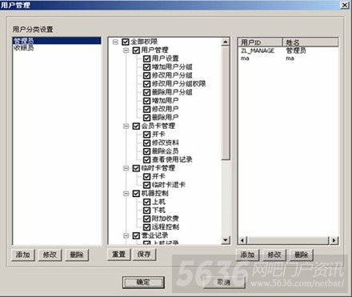352x297 pixels.
Task: Click 删除 below the user ID list
Action: 302,255
